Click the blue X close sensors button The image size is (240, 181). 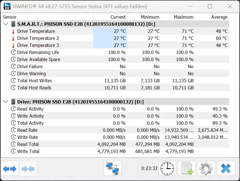[x=226, y=169]
